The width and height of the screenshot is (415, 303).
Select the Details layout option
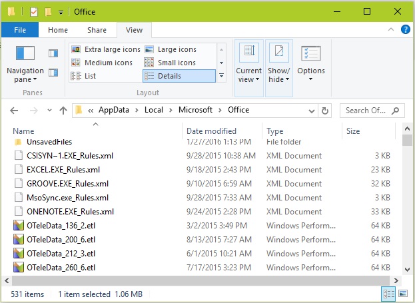click(179, 76)
